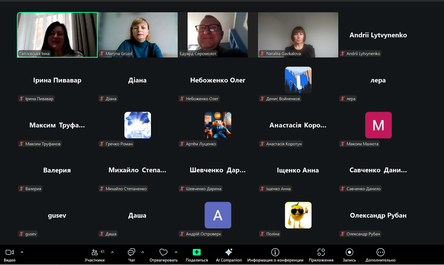Expand reactions options arrow

tap(176, 252)
